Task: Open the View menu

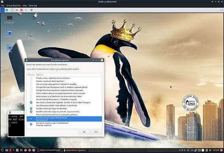Action: pyautogui.click(x=25, y=6)
